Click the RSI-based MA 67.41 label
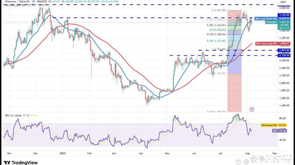The width and height of the screenshot is (295, 165). (274, 125)
